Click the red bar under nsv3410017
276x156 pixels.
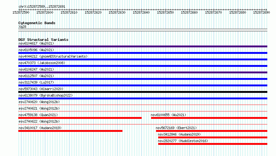[70, 131]
